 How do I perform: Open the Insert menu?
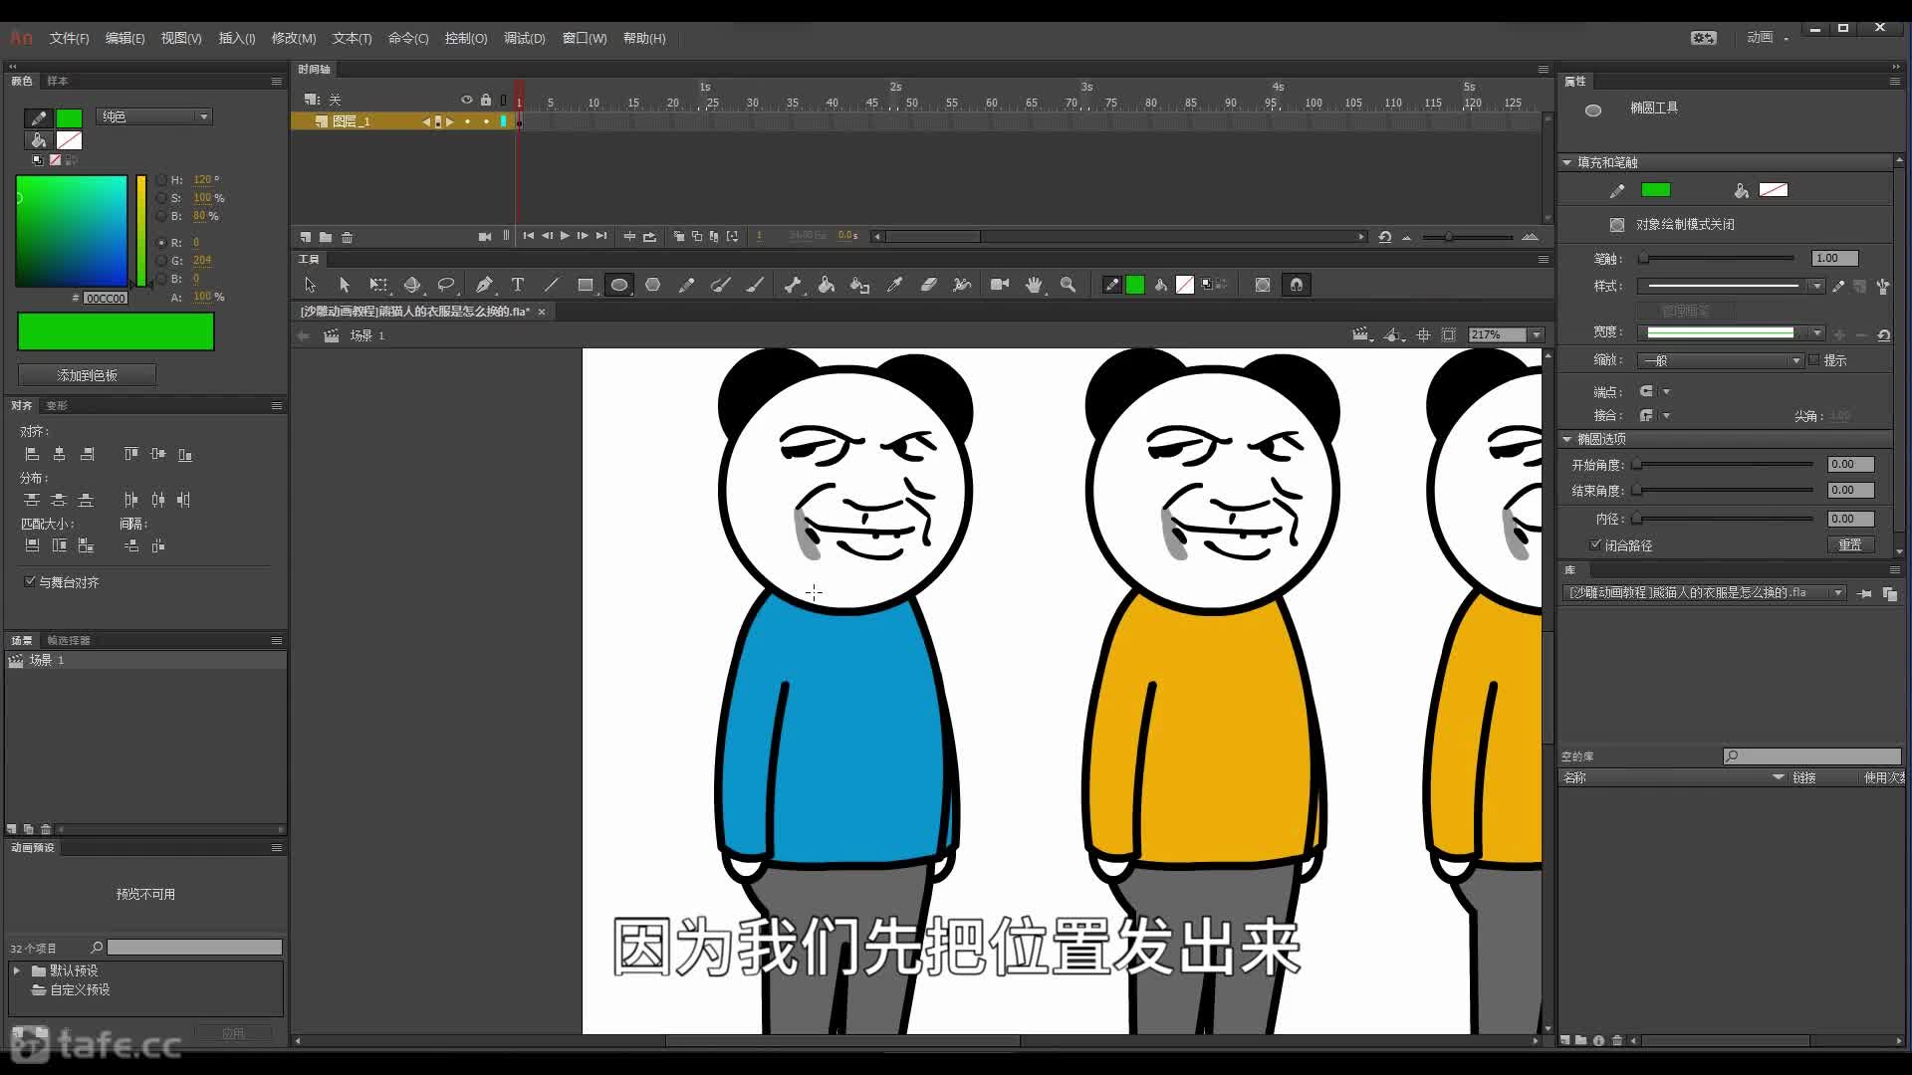[237, 38]
